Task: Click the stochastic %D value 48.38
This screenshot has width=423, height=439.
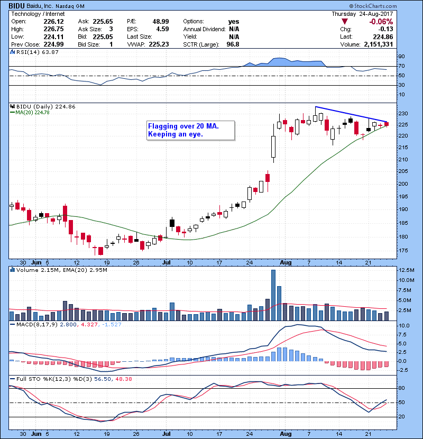Action: click(x=123, y=379)
